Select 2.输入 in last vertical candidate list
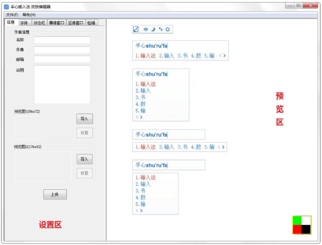Screen dimensions: 322x245 (x=143, y=184)
